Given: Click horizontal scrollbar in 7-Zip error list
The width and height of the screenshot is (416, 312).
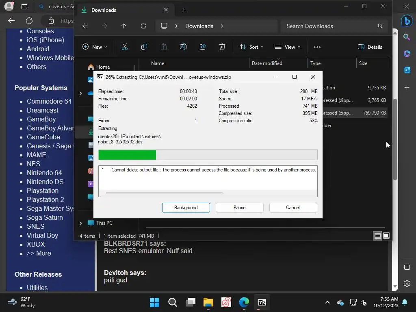Looking at the screenshot, I should 164,193.
